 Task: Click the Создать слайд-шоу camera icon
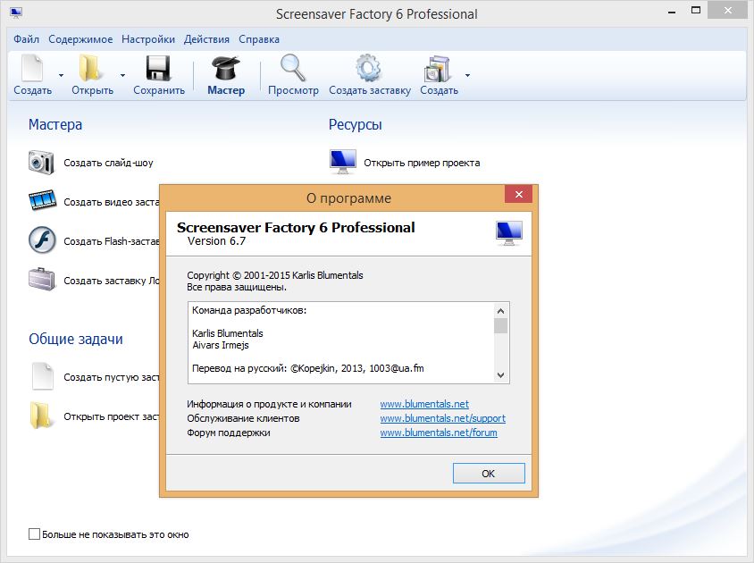coord(42,163)
